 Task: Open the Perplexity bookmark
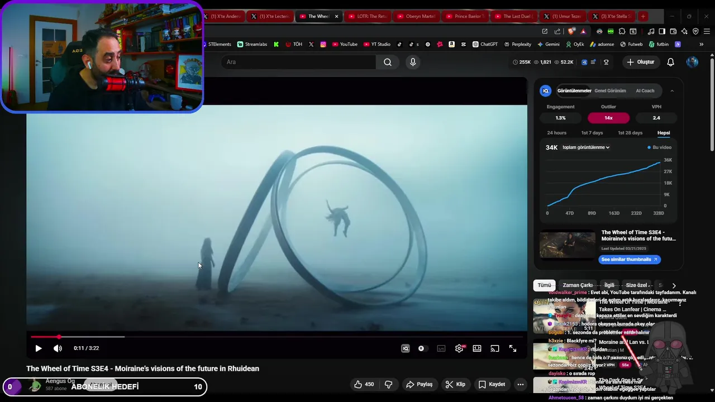pyautogui.click(x=518, y=44)
